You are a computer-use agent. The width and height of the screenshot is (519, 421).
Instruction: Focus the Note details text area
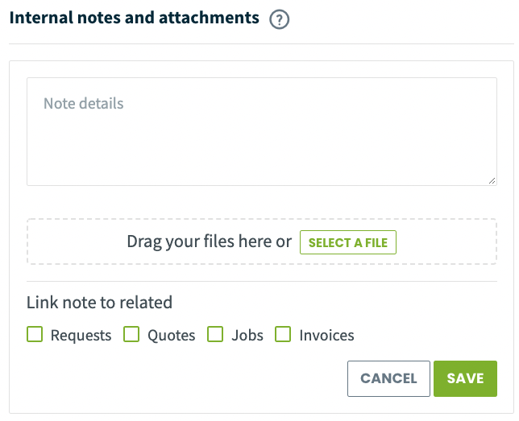[262, 132]
